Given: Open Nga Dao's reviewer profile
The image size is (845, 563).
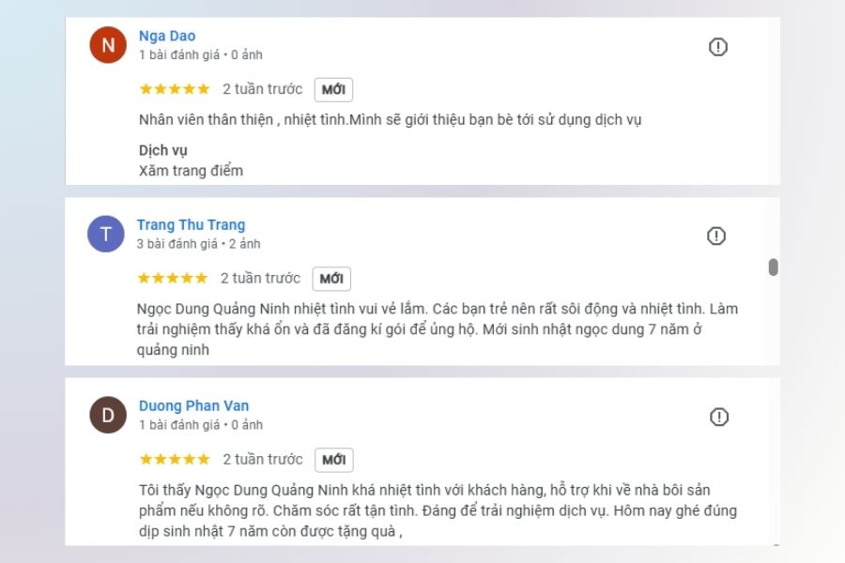Looking at the screenshot, I should (169, 36).
